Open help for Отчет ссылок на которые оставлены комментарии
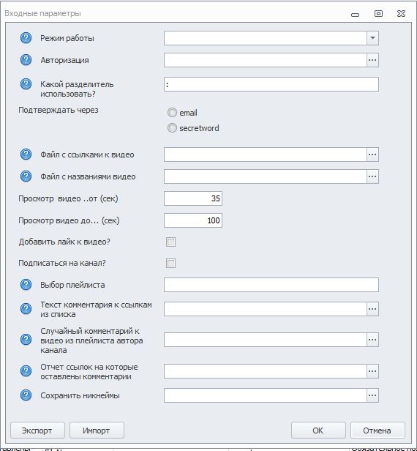Image resolution: width=417 pixels, height=451 pixels. coord(26,371)
